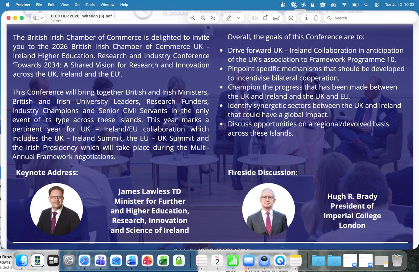Open the Trash in the Dock
Viewport: 419px width, 272px height.
click(x=397, y=260)
